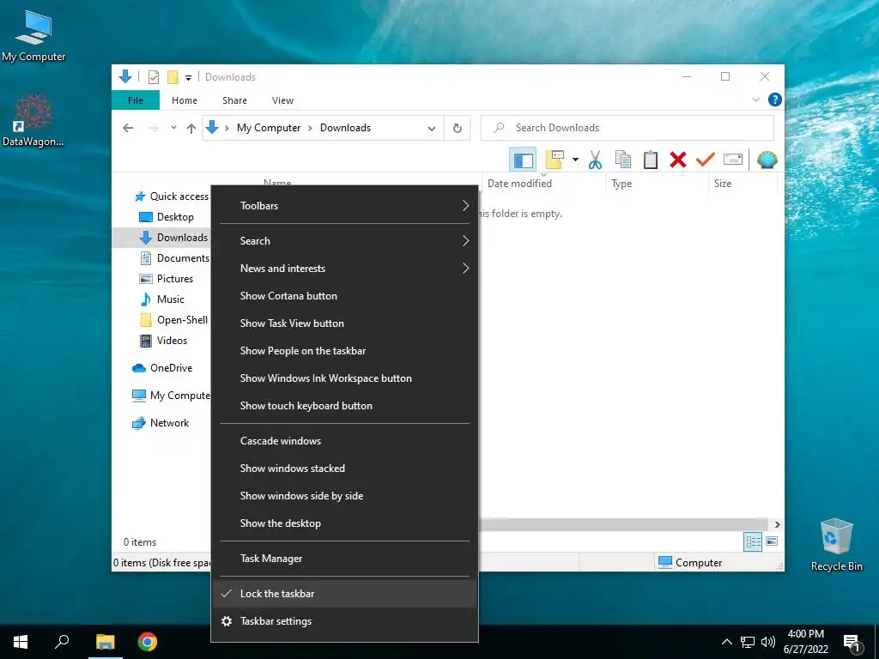Switch to large icons view icon
Viewport: 879px width, 659px height.
pyautogui.click(x=772, y=541)
